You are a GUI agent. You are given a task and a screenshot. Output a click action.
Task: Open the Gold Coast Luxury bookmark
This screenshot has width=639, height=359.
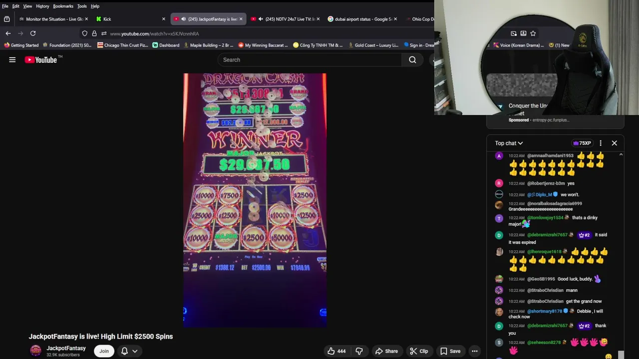click(x=373, y=45)
